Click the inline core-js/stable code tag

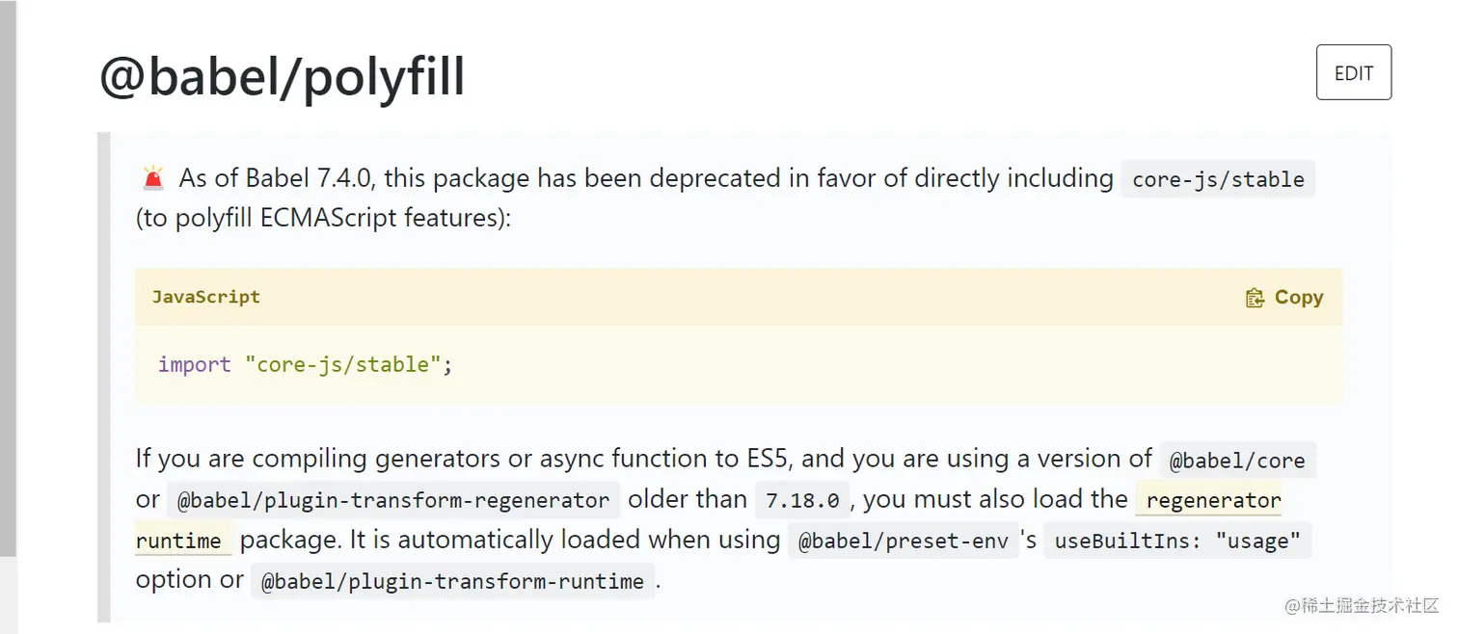click(x=1218, y=180)
